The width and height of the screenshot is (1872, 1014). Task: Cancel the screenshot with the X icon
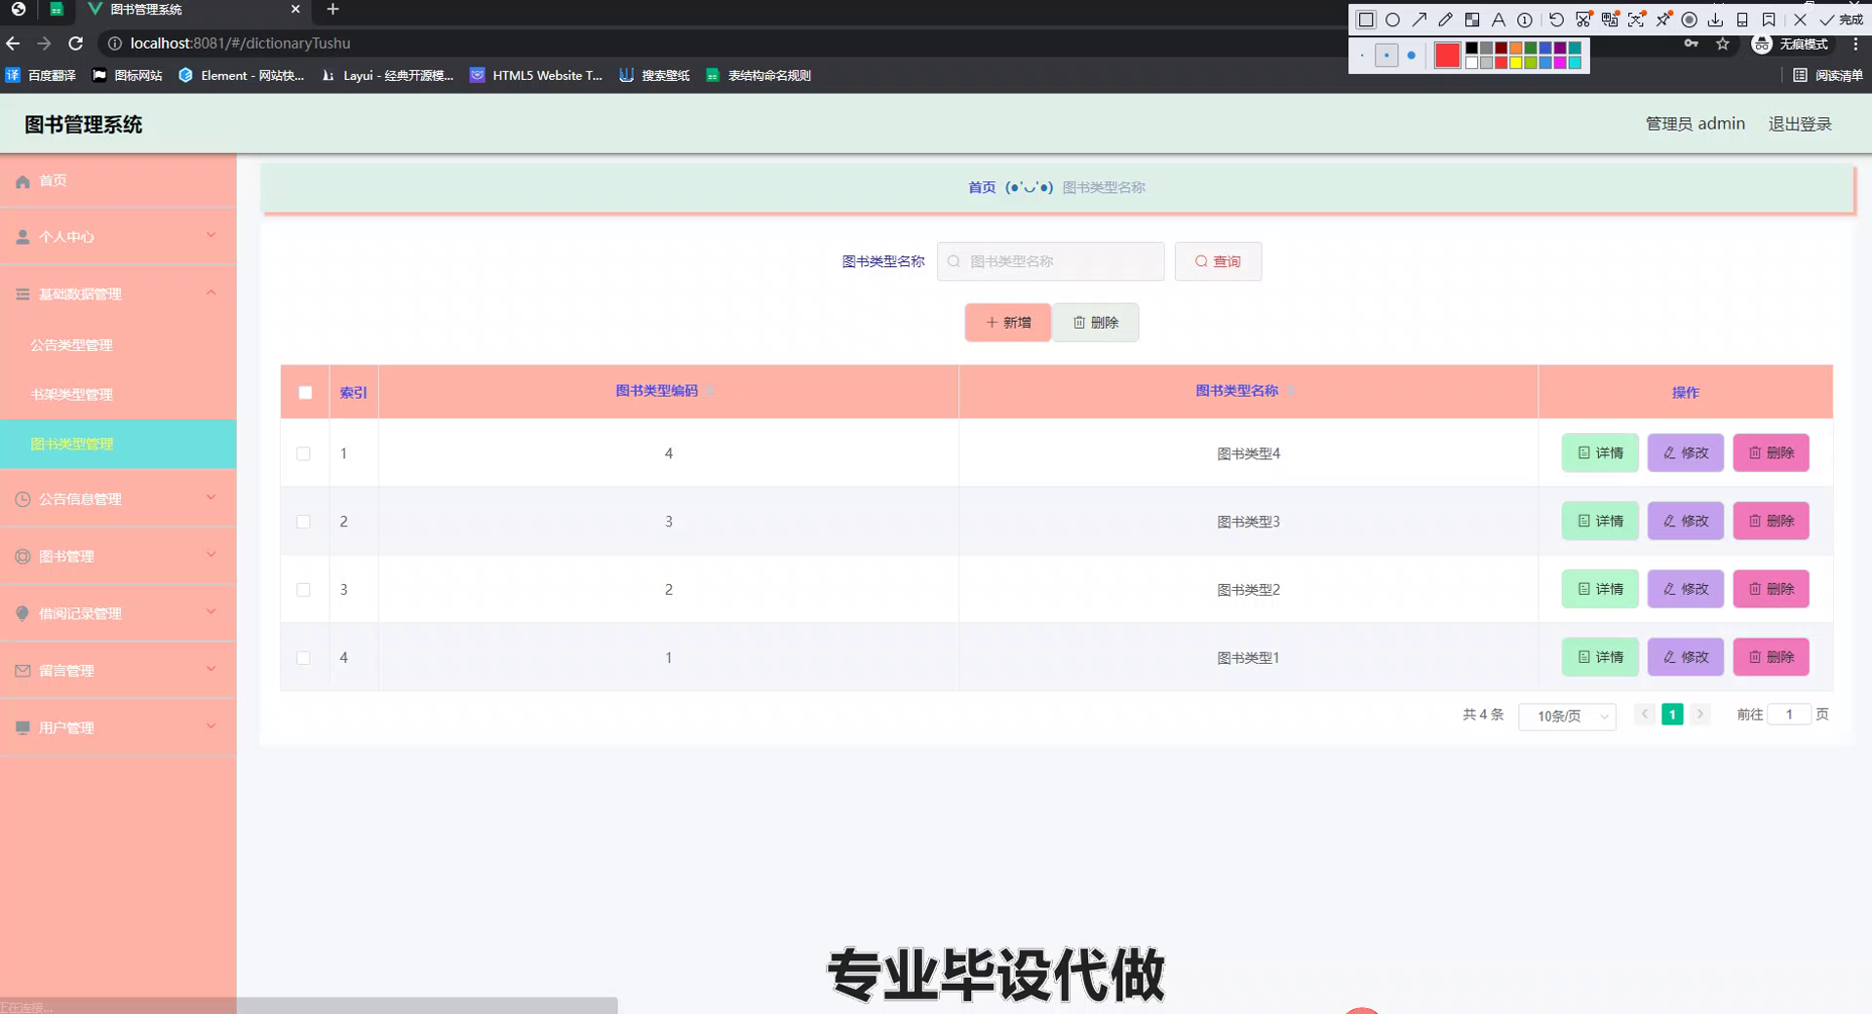tap(1800, 19)
